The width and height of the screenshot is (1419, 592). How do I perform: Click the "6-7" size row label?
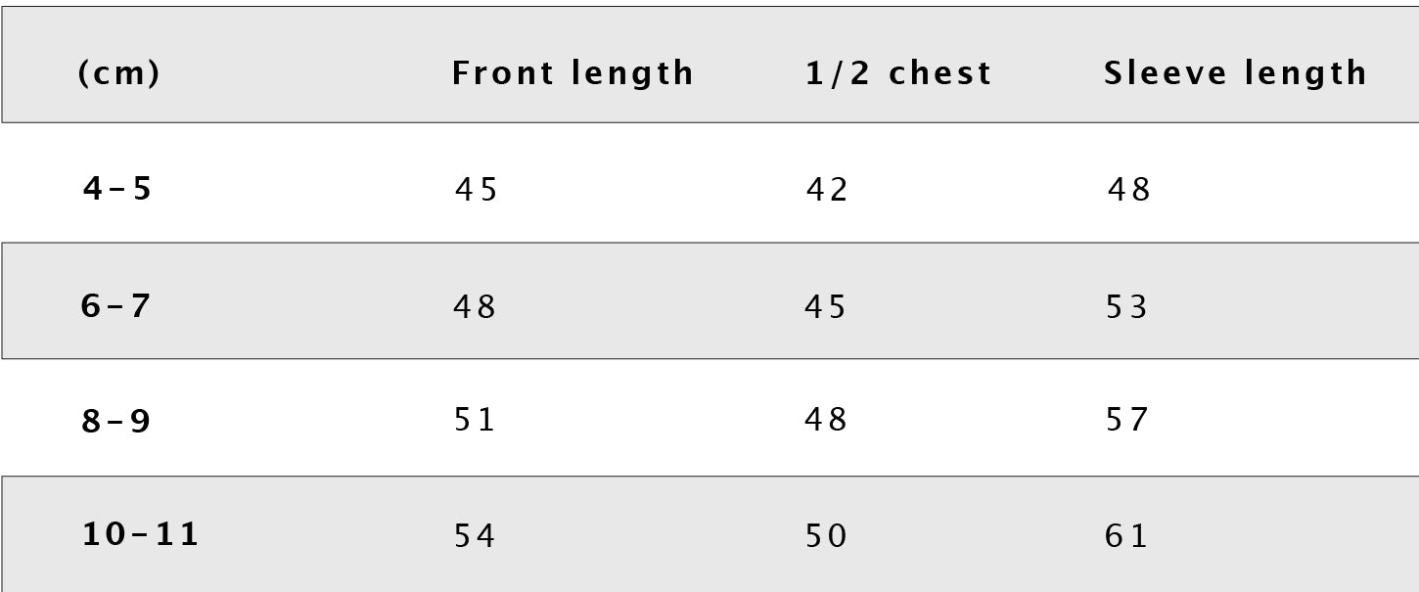coord(116,306)
